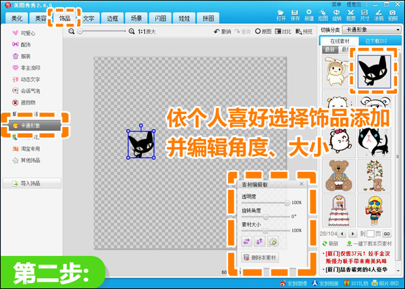Send picture to album via 发到相册
Image resolution: width=405 pixels, height=289 pixels.
tap(326, 284)
